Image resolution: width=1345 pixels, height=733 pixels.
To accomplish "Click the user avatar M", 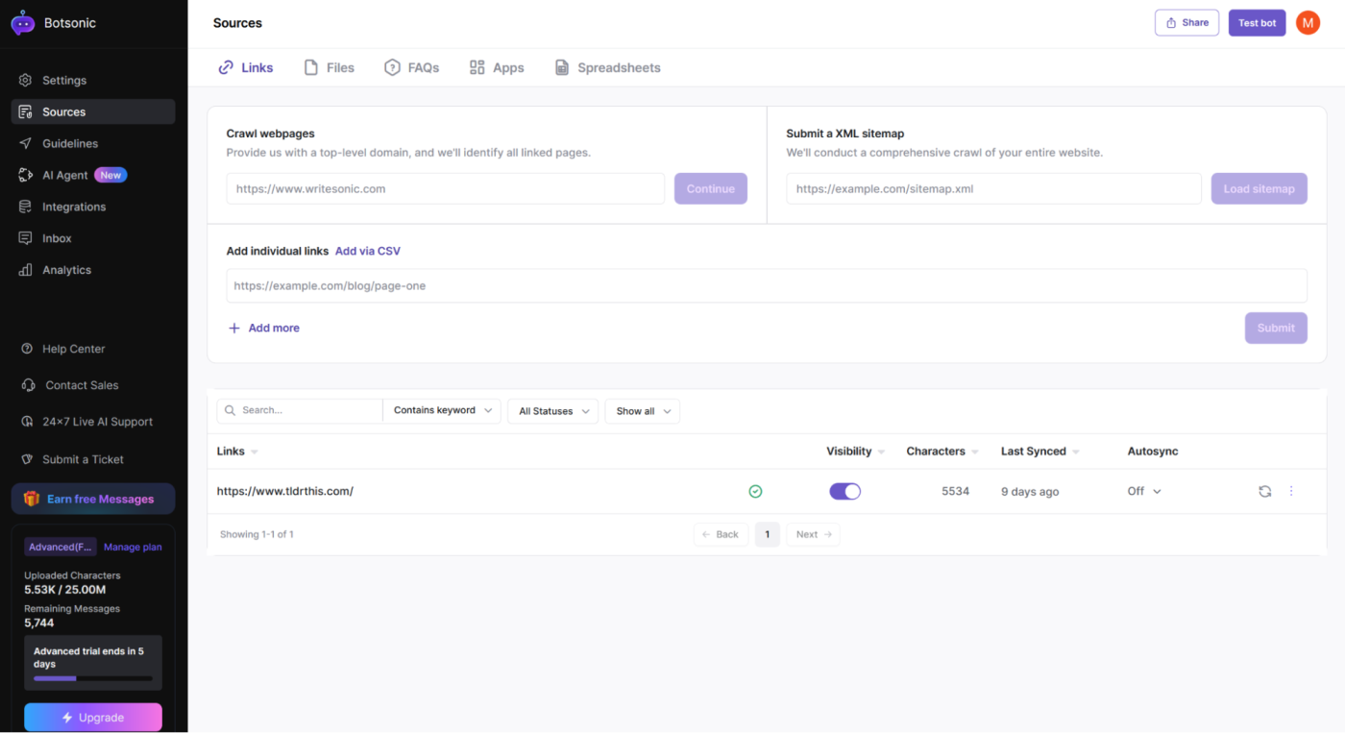I will coord(1308,23).
